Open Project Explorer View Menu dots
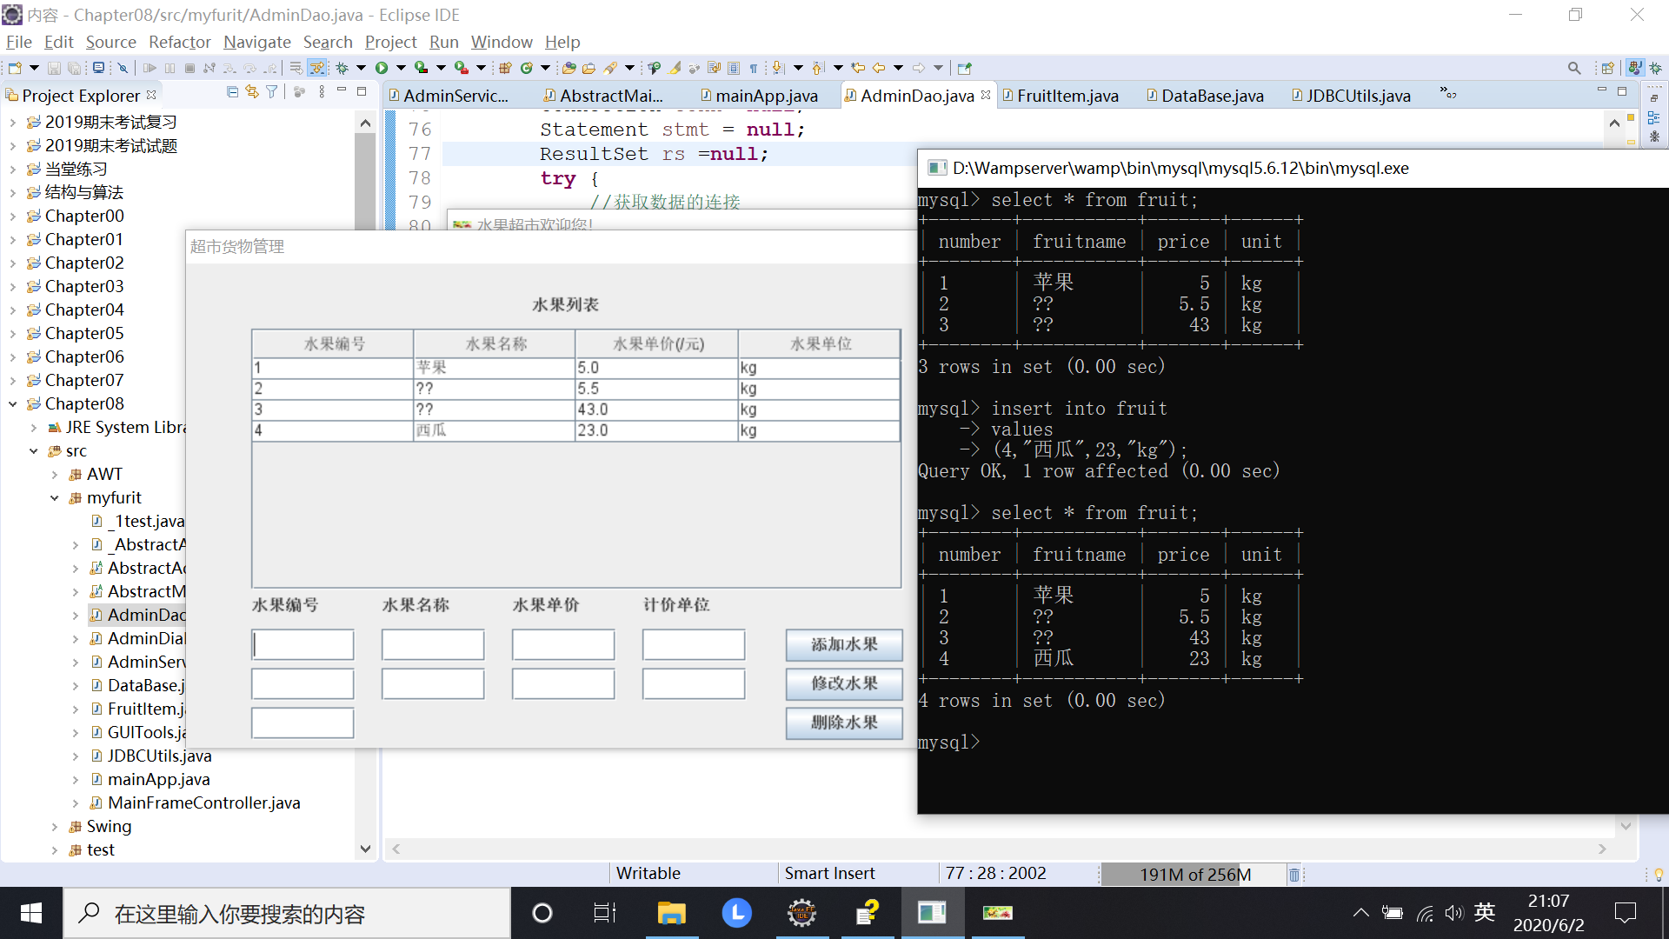The height and width of the screenshot is (939, 1669). 322,92
